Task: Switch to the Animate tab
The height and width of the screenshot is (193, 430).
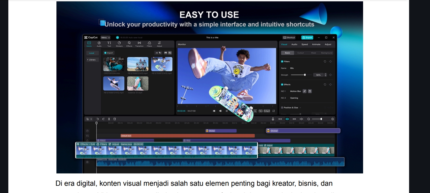Action: (316, 44)
